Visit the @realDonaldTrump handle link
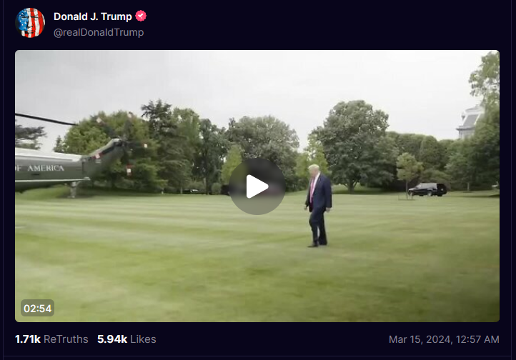 coord(99,32)
